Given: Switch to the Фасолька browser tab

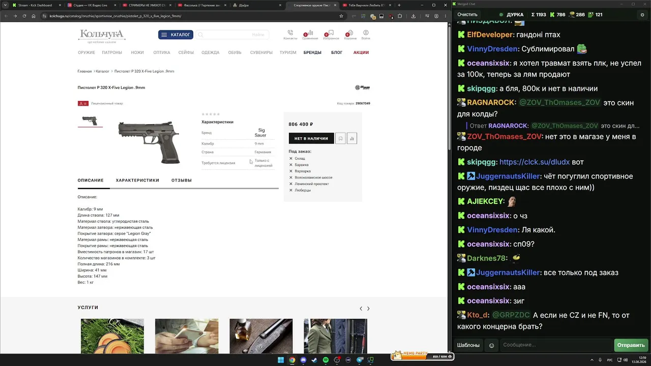Looking at the screenshot, I should [201, 5].
